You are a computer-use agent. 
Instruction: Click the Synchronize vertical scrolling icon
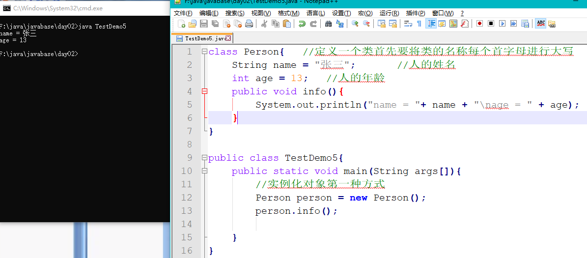click(x=382, y=24)
